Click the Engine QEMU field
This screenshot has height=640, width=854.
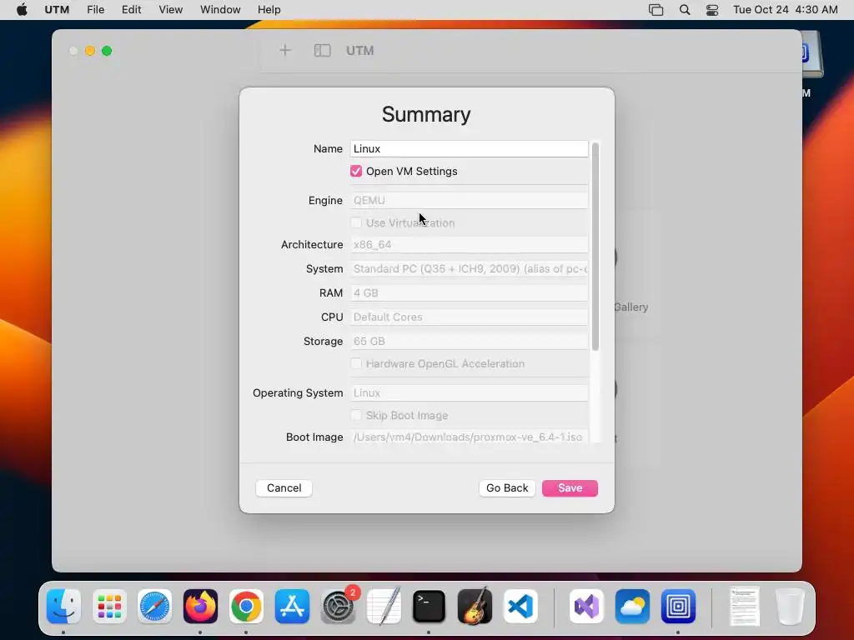tap(469, 200)
